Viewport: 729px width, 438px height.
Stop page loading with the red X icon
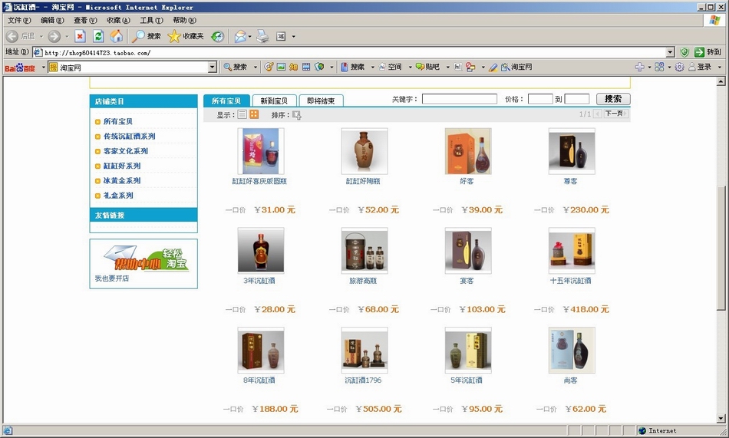coord(80,36)
